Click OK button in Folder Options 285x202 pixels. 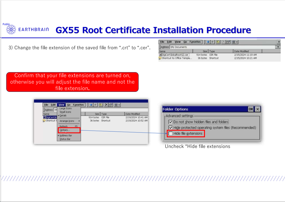(251, 109)
